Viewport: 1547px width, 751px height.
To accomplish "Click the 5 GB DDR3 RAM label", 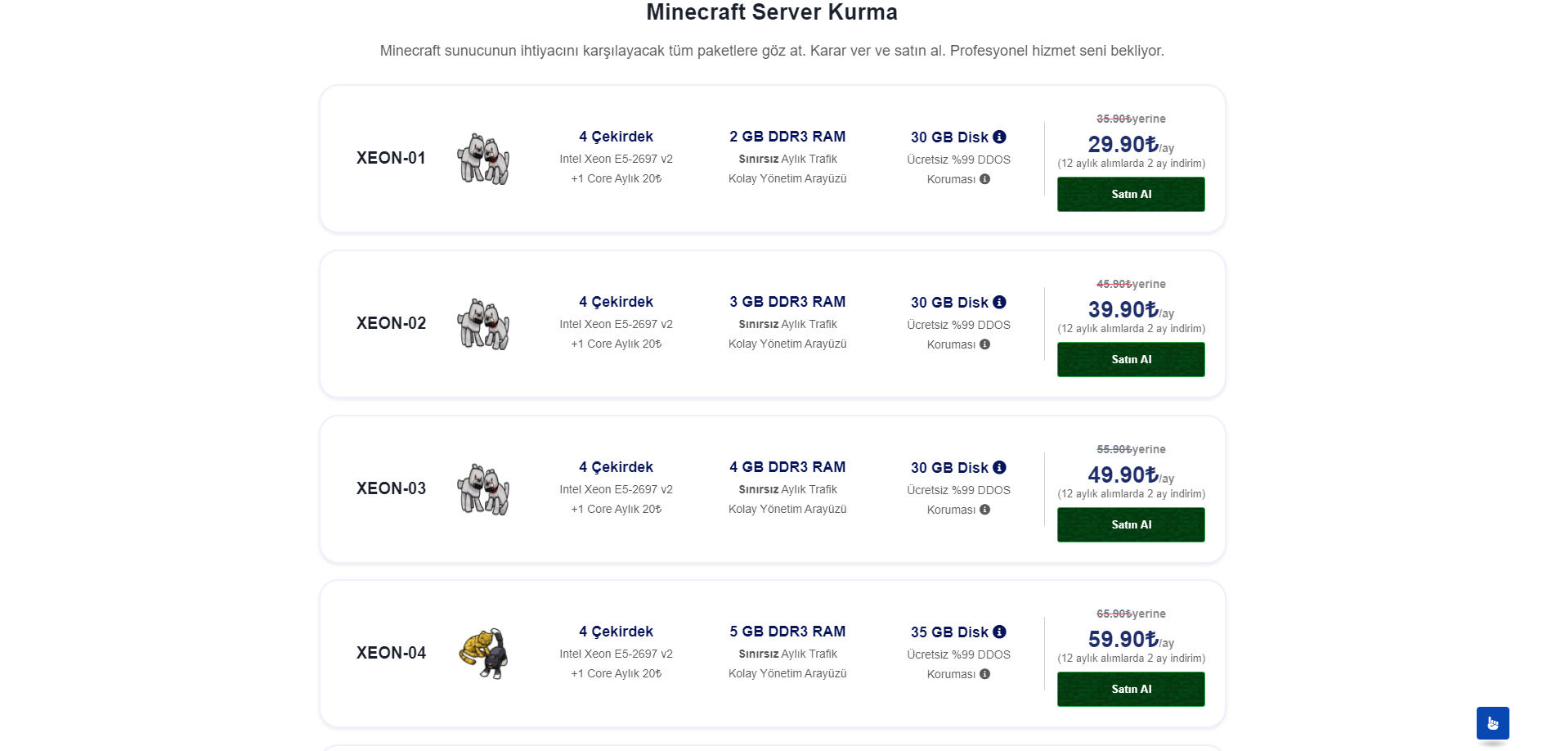I will [x=787, y=632].
